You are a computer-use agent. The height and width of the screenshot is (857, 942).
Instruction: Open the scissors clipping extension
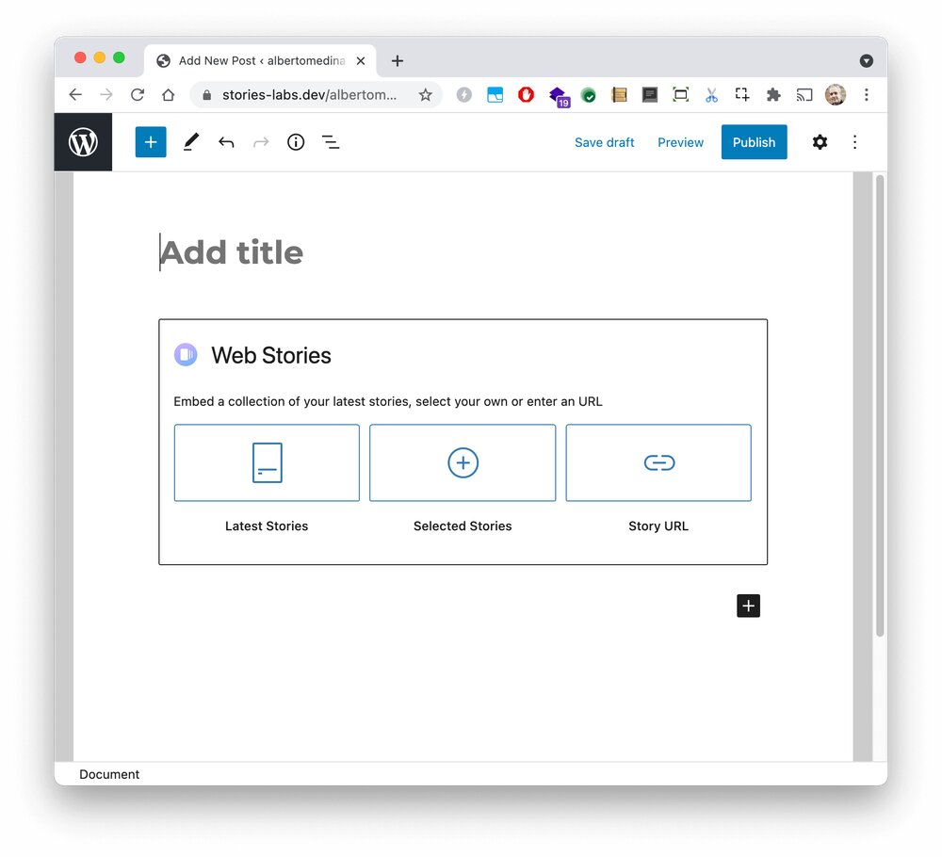click(x=712, y=95)
